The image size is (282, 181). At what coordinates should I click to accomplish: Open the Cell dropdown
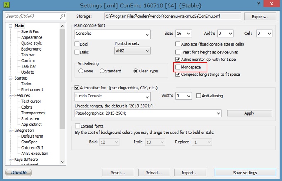tap(265, 34)
